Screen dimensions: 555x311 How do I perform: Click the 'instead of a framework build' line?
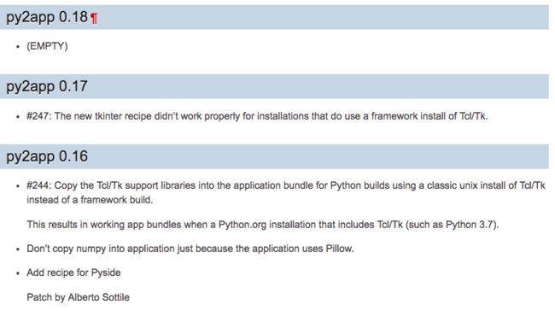click(x=90, y=200)
